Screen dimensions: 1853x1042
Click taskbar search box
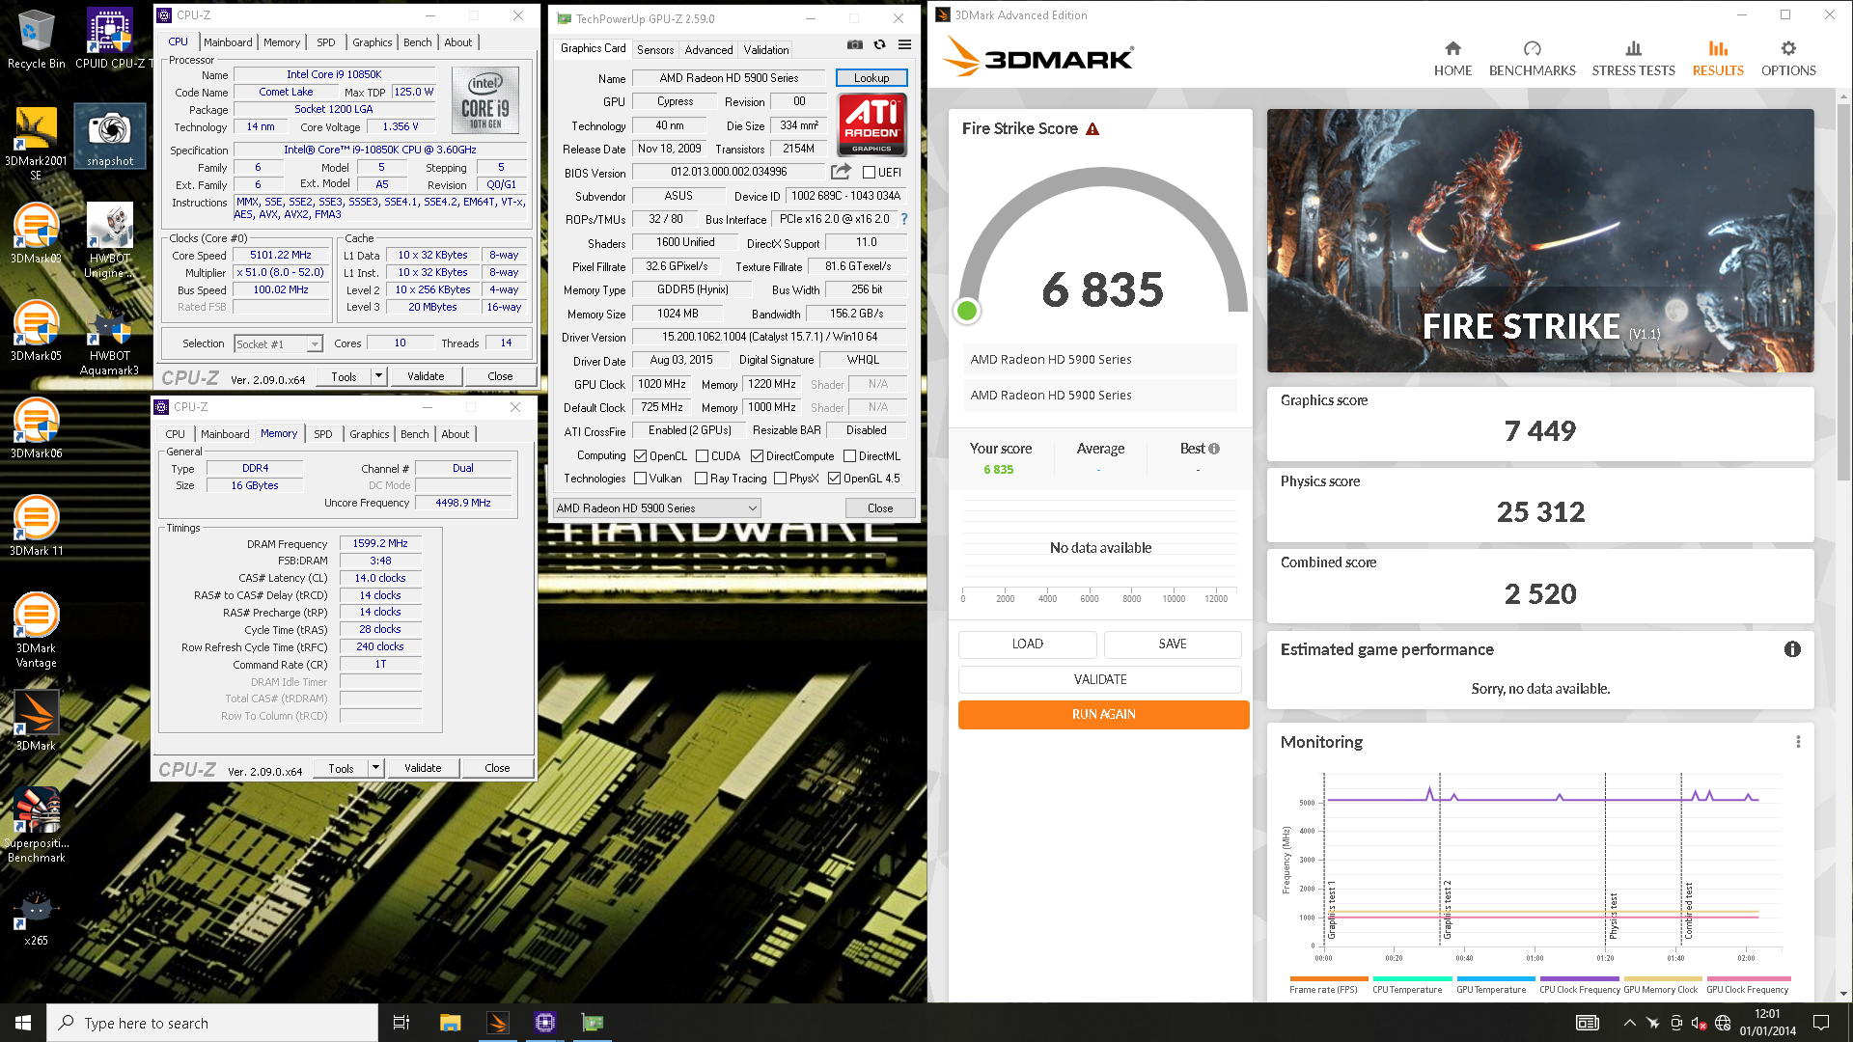212,1023
